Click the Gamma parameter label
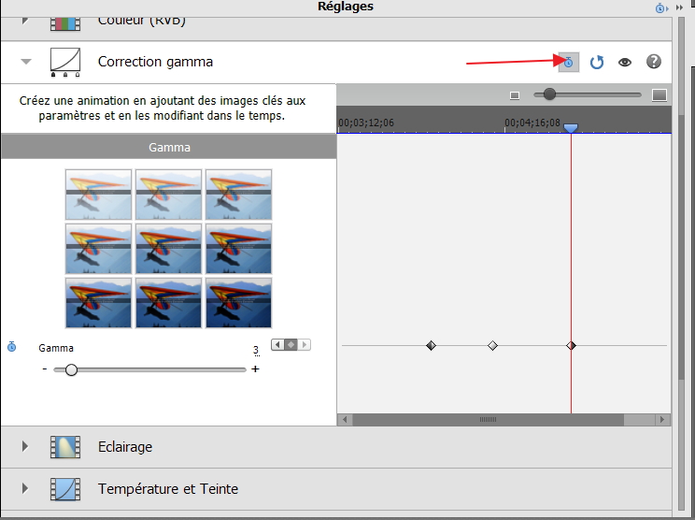This screenshot has width=695, height=520. pyautogui.click(x=56, y=348)
